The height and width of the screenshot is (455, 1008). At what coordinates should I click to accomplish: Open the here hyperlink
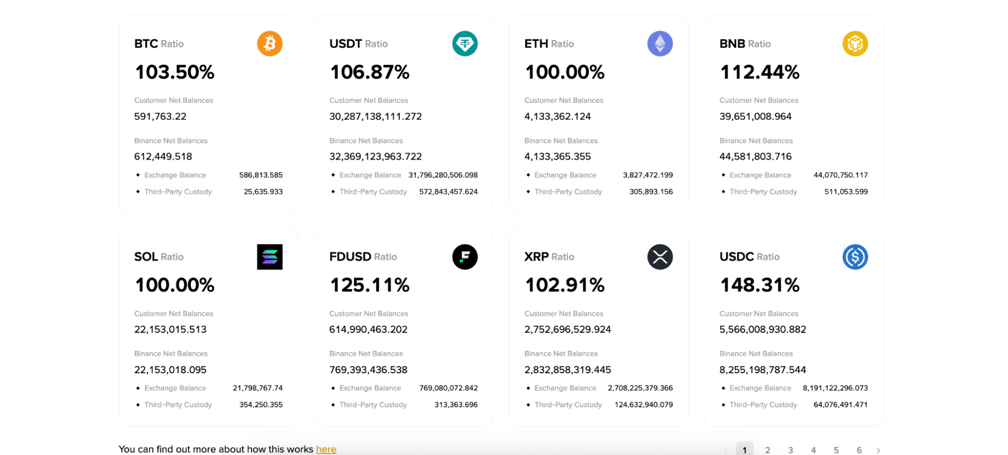(x=326, y=449)
